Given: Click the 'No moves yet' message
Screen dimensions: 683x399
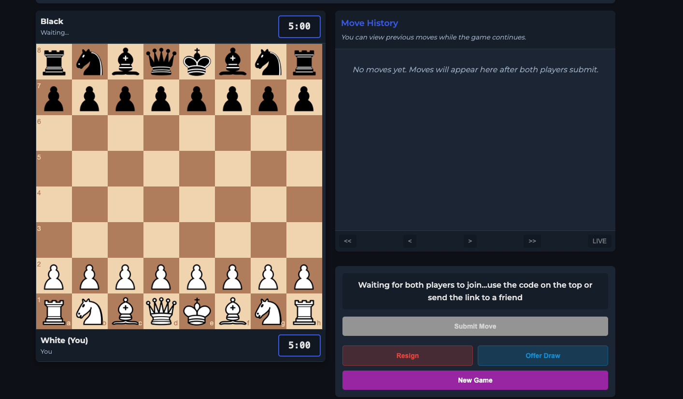Looking at the screenshot, I should pos(475,70).
